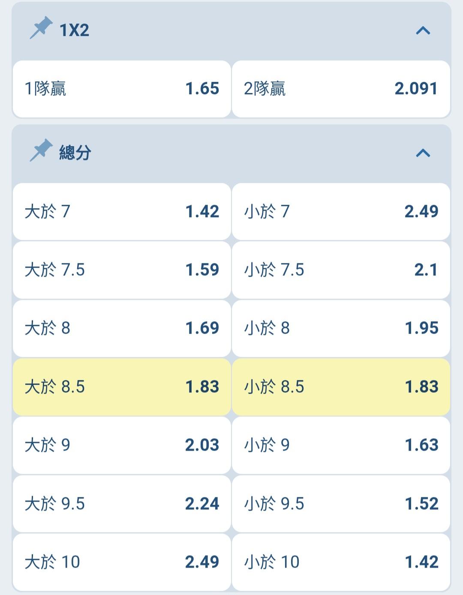Screen dimensions: 463x595
Task: Pick 小於 10 at 1.42
Action: tap(341, 562)
